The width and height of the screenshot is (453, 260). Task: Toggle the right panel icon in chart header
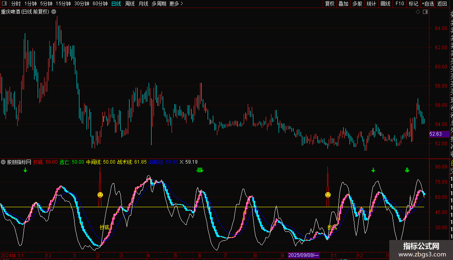point(425,12)
